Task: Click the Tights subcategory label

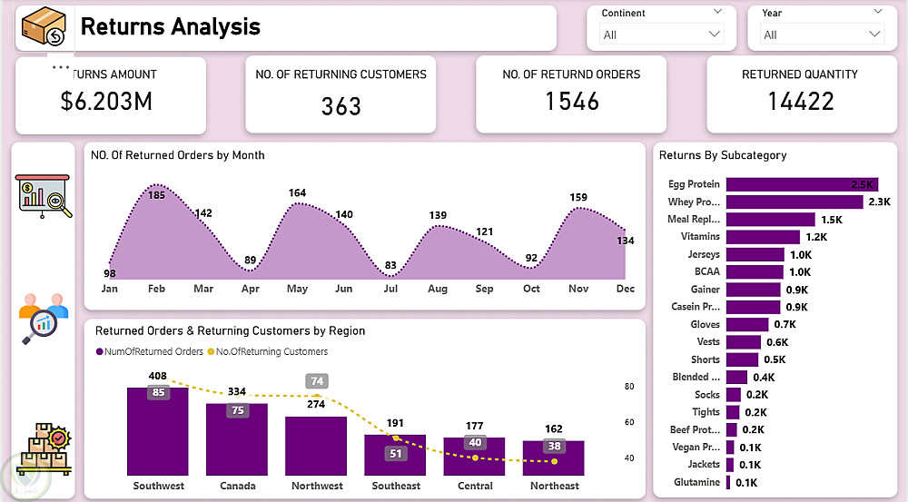Action: tap(706, 411)
